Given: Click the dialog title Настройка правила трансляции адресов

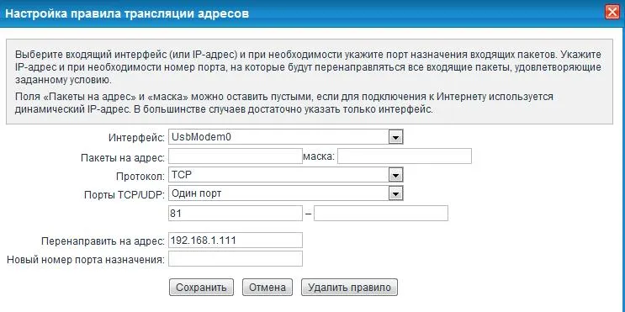Looking at the screenshot, I should 127,13.
